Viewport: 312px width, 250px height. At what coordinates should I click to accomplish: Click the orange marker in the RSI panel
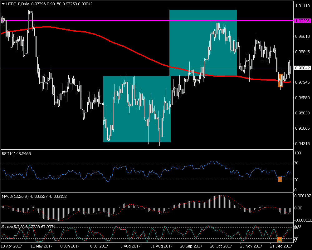tap(280, 179)
